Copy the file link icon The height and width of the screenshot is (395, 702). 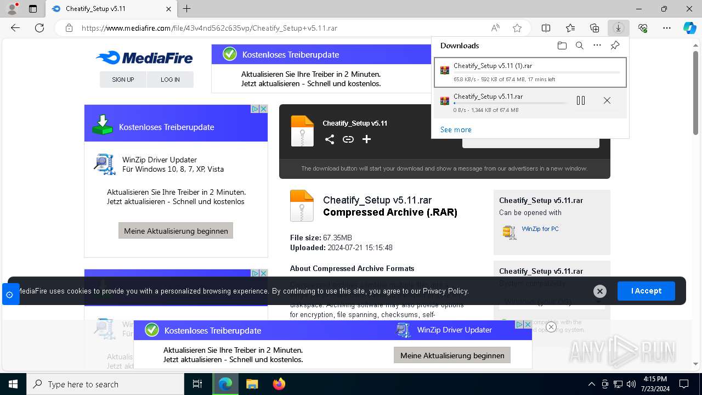click(348, 139)
